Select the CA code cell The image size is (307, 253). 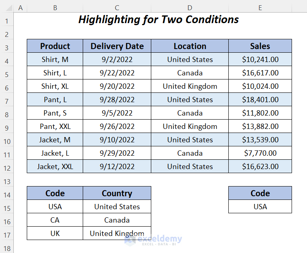pos(55,220)
